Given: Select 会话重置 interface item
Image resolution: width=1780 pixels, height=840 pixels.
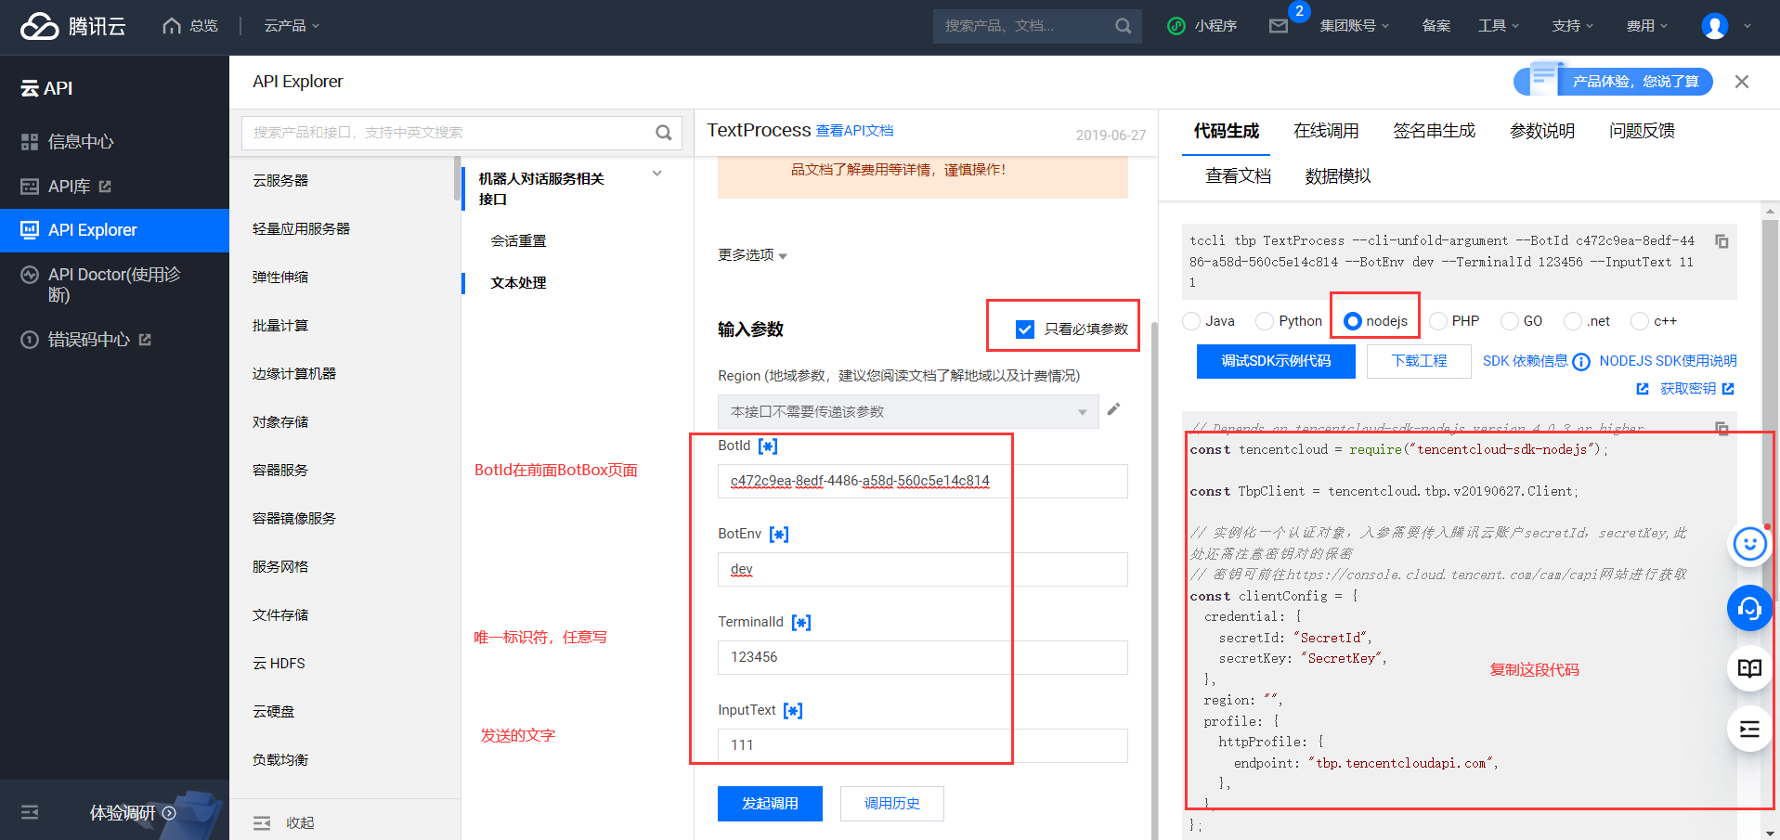Looking at the screenshot, I should [518, 241].
